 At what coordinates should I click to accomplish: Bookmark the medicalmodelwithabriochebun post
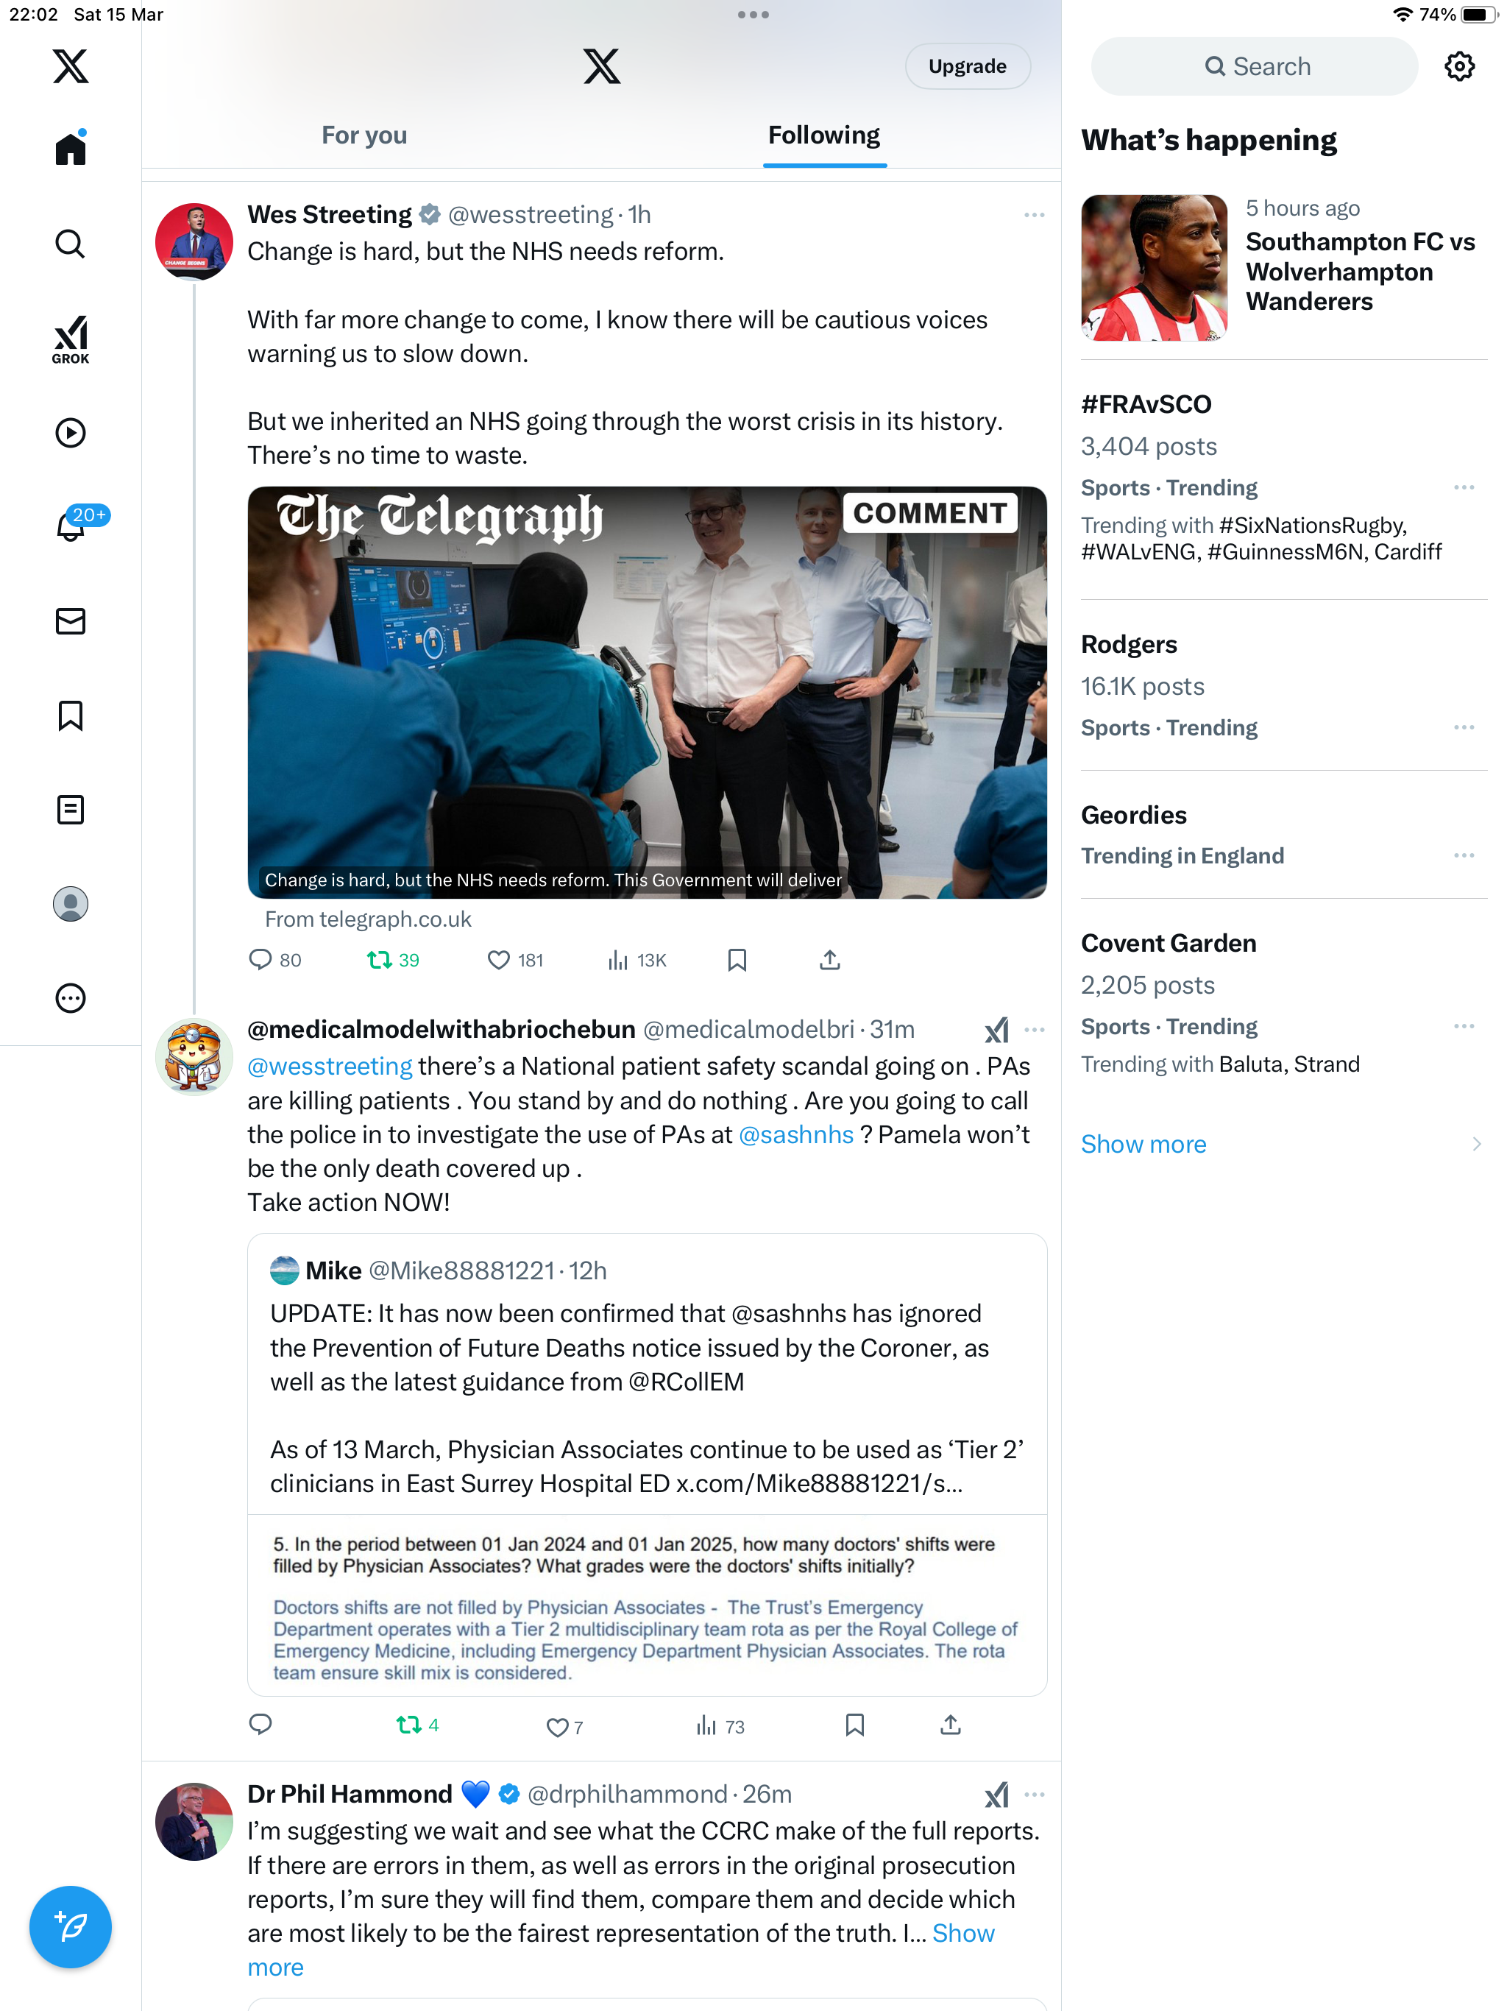[x=854, y=1725]
